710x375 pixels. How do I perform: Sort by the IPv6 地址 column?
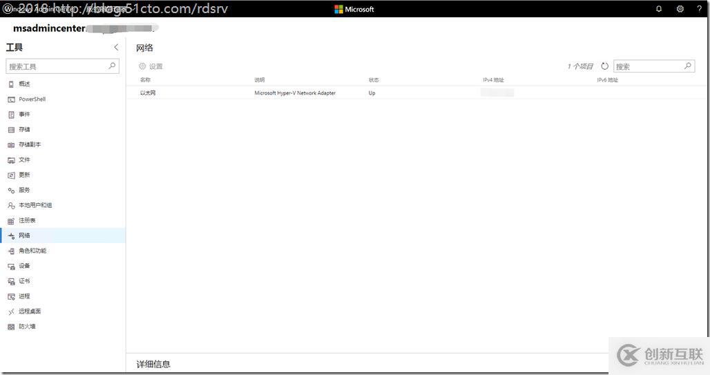coord(607,79)
